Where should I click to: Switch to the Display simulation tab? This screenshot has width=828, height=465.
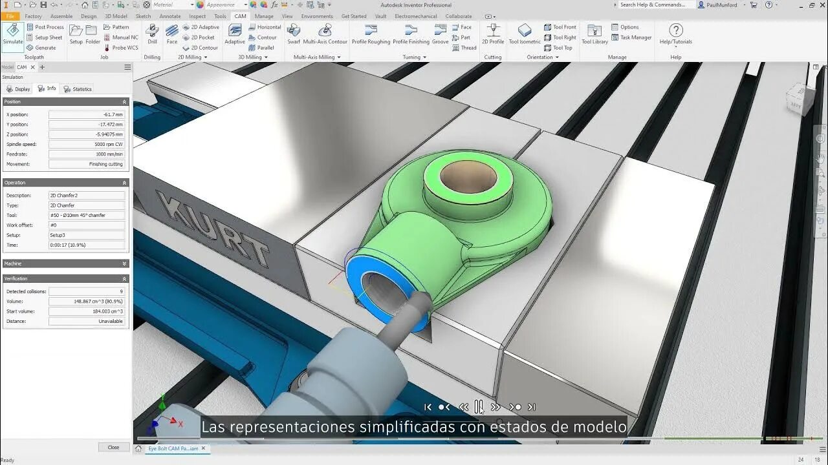[18, 89]
